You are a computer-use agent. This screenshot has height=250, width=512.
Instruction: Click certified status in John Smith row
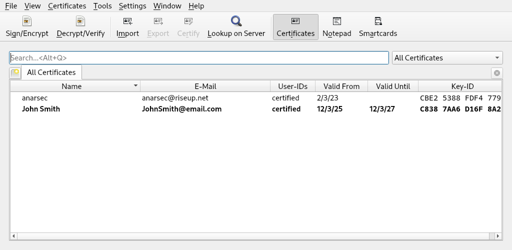tap(286, 109)
